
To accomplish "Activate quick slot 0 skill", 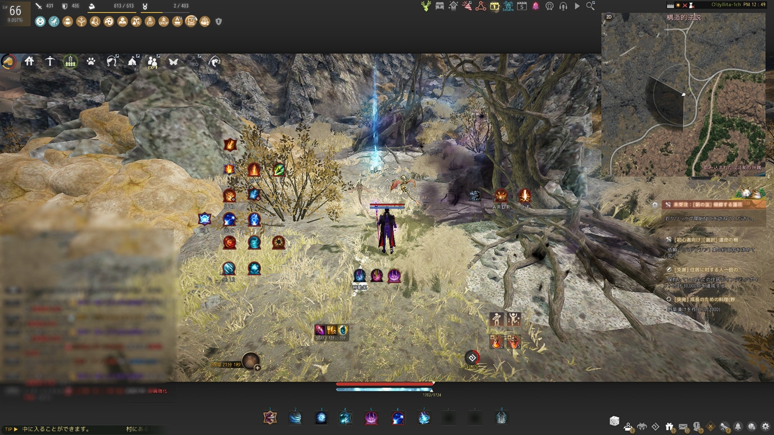I will click(x=501, y=417).
